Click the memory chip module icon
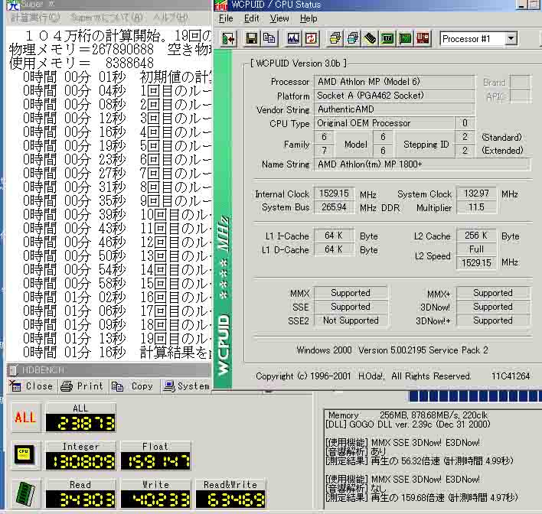Screen dimensions: 542x514 (x=371, y=38)
